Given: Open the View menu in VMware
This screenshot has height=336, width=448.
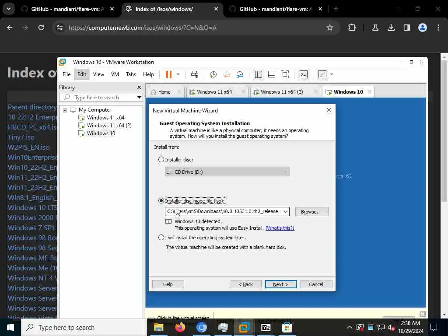Looking at the screenshot, I should pos(98,74).
